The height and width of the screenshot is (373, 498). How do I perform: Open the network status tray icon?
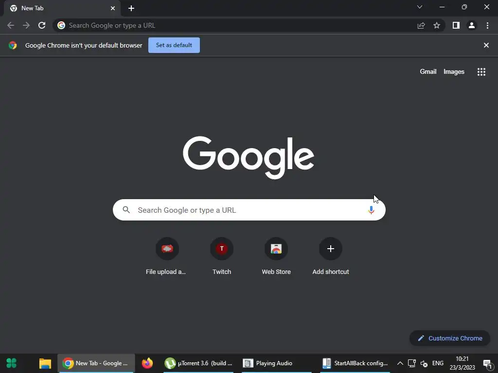412,363
